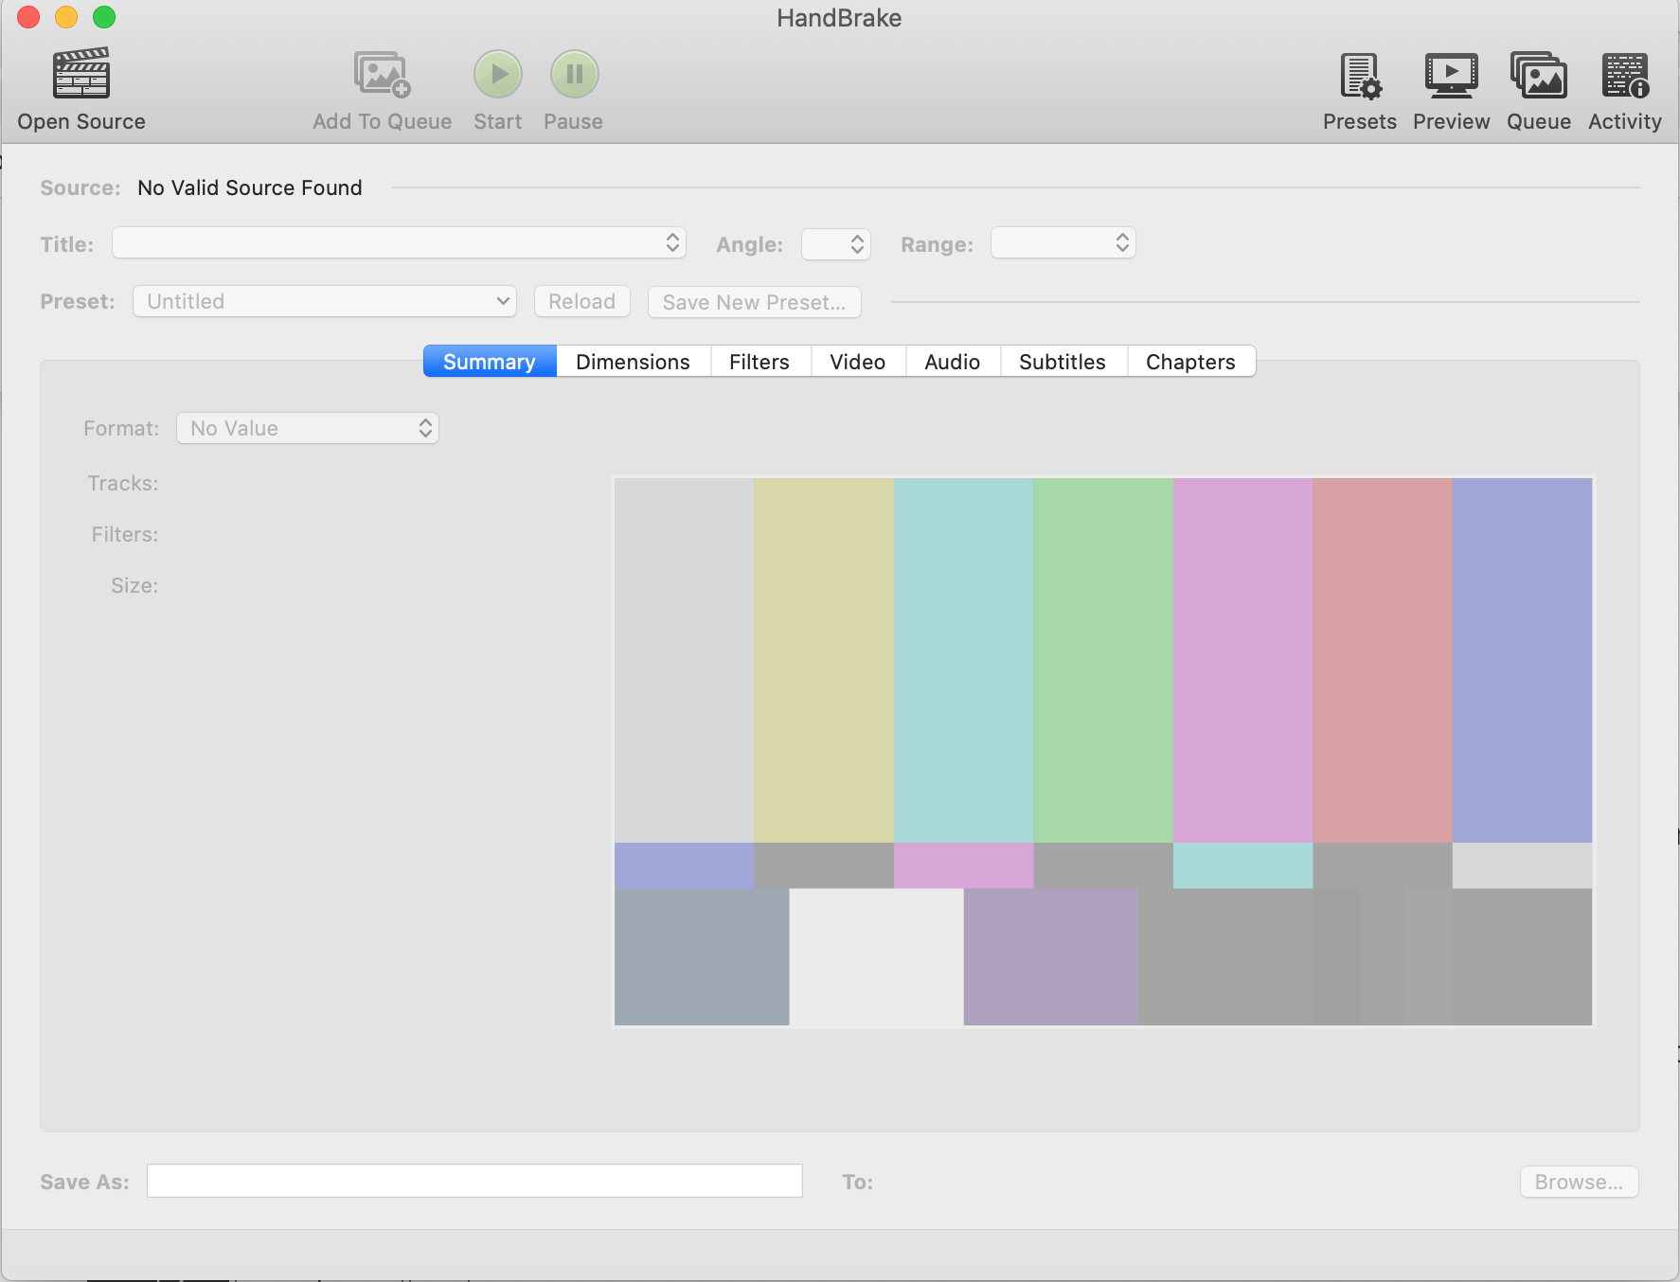Expand the Title dropdown
Image resolution: width=1680 pixels, height=1282 pixels.
(x=399, y=243)
